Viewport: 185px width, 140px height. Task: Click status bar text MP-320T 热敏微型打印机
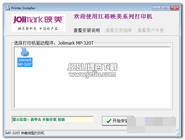(x=25, y=133)
